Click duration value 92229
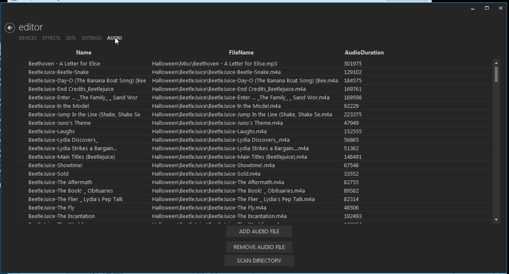The height and width of the screenshot is (274, 509). coord(351,106)
